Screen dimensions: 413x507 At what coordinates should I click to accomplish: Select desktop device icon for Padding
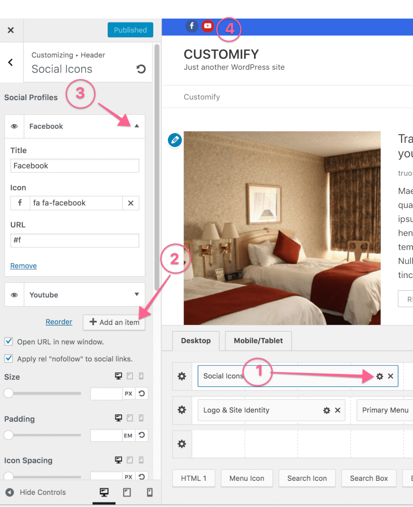[x=119, y=418]
